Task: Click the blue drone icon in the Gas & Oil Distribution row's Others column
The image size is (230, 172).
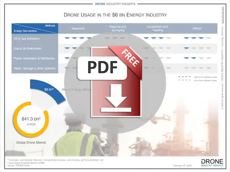Action: [186, 48]
